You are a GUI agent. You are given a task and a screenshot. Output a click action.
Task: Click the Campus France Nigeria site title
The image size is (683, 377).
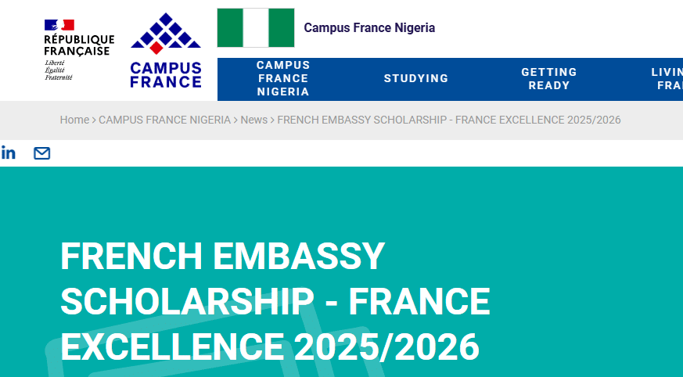pyautogui.click(x=369, y=28)
